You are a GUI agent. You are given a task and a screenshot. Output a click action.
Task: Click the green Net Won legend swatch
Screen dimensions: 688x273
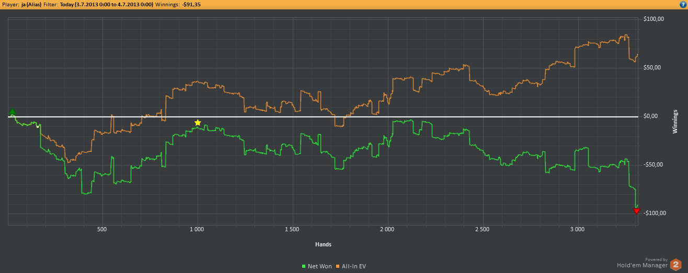304,266
